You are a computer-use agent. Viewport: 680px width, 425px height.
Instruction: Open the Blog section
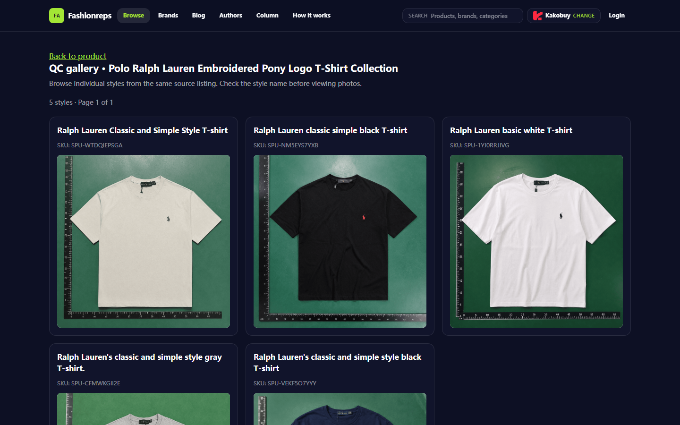198,16
